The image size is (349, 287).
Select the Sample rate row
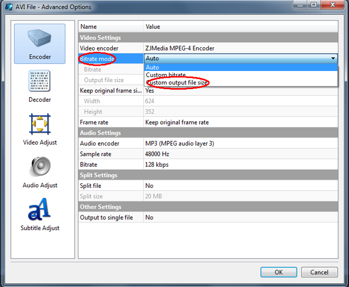tap(208, 154)
